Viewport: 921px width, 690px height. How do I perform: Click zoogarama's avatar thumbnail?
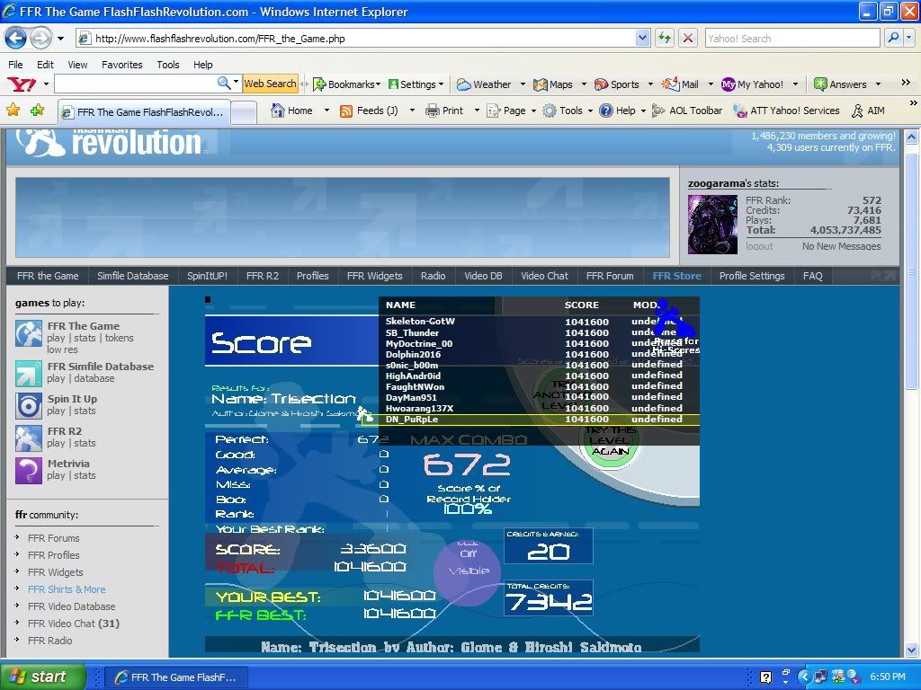point(712,224)
